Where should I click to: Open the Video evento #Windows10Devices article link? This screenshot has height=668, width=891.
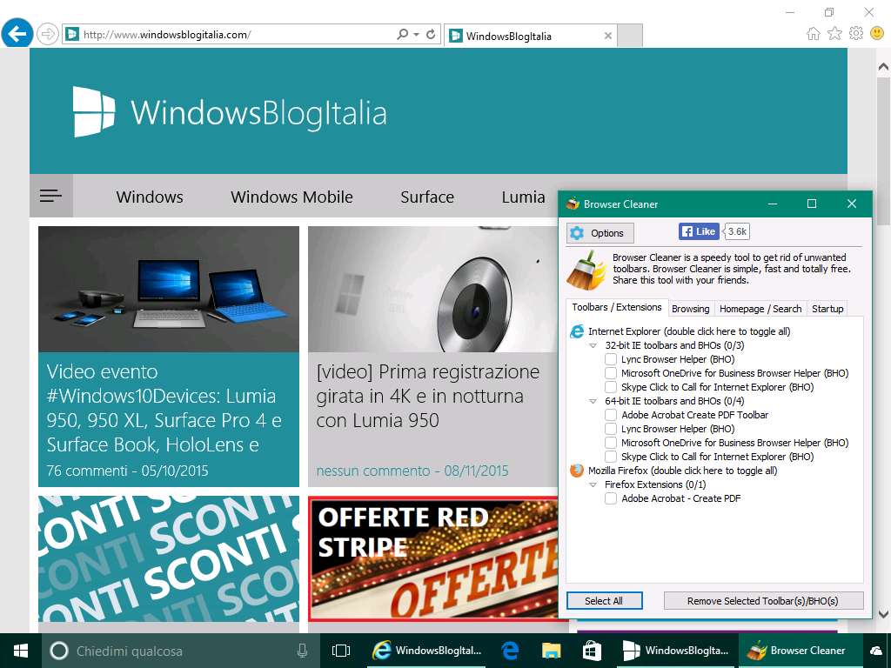tap(164, 408)
